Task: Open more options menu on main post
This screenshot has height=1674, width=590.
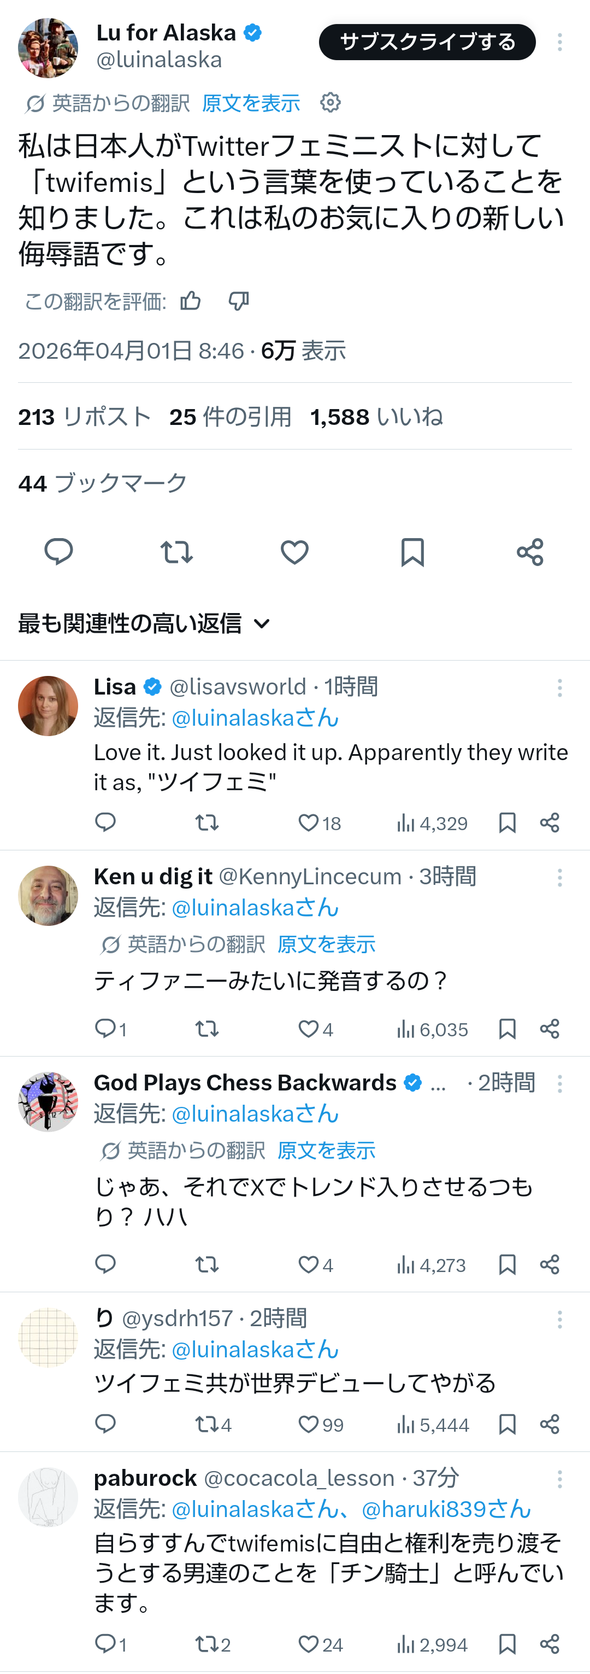Action: [x=559, y=42]
